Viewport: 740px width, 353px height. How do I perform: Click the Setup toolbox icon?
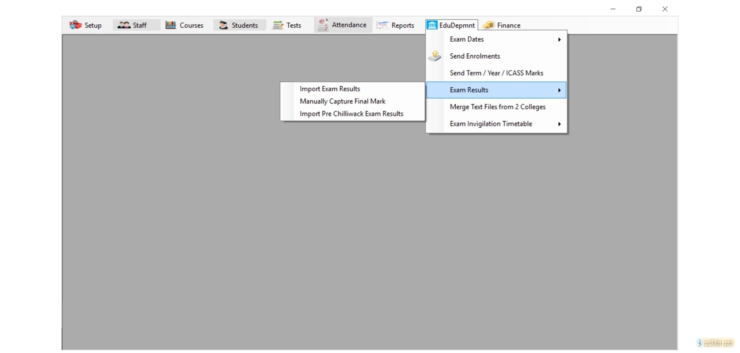coord(75,25)
